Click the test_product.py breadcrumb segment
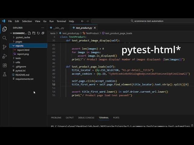Image resolution: width=194 pixels, height=145 pixels. 71,33
